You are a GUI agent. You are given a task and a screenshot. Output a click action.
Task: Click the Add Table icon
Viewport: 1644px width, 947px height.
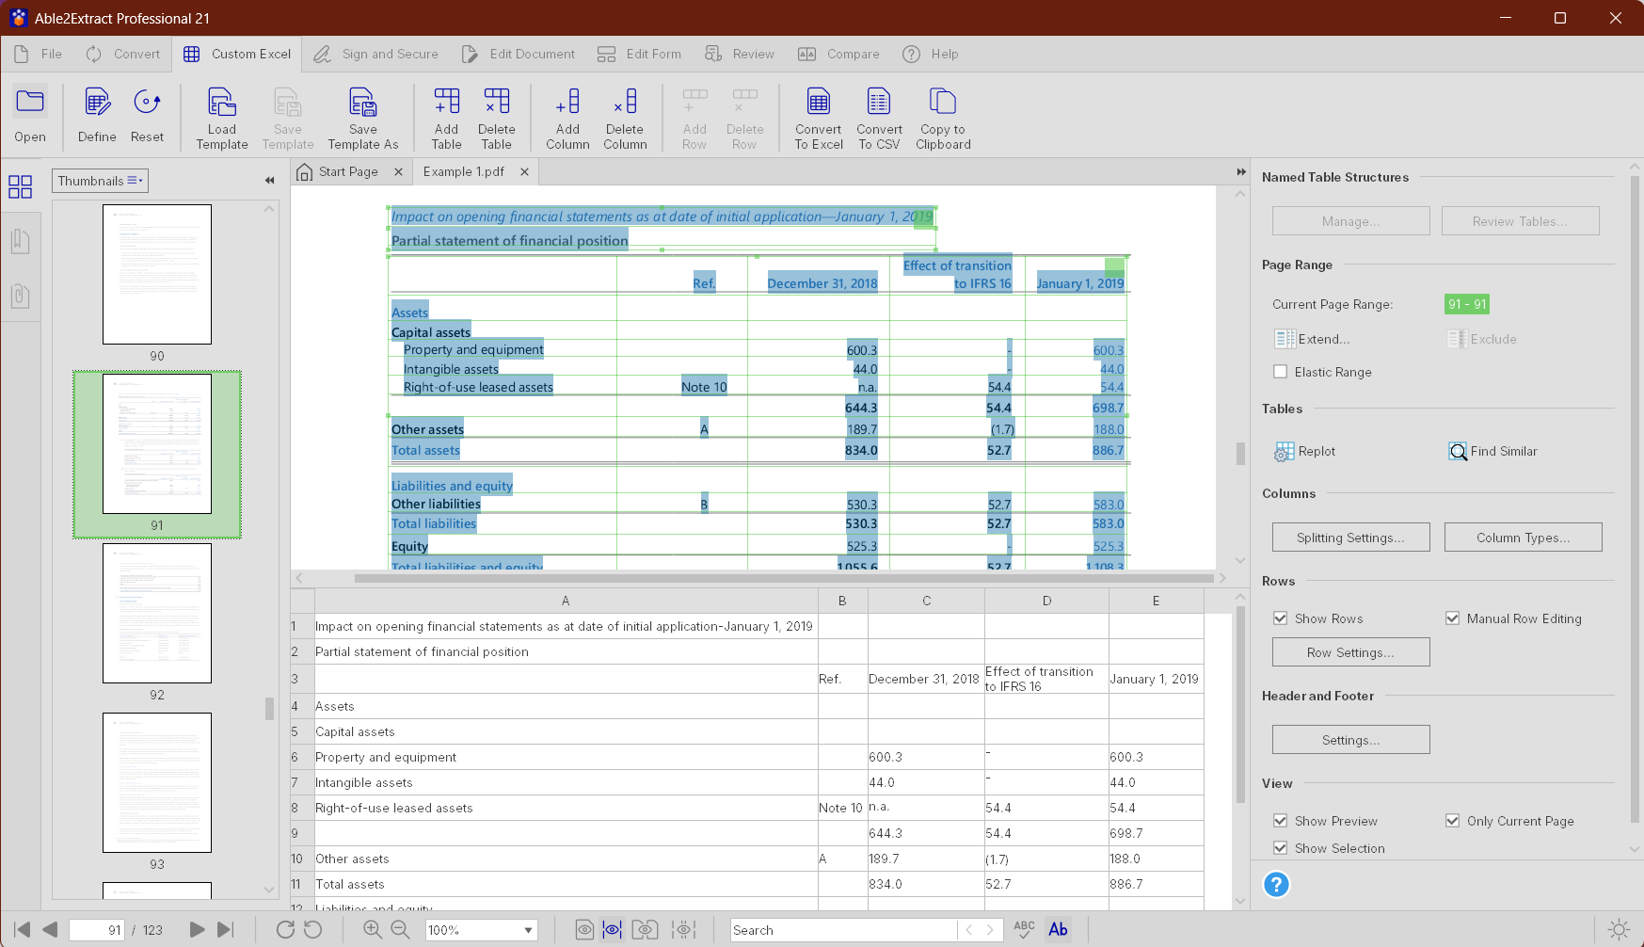(x=446, y=102)
